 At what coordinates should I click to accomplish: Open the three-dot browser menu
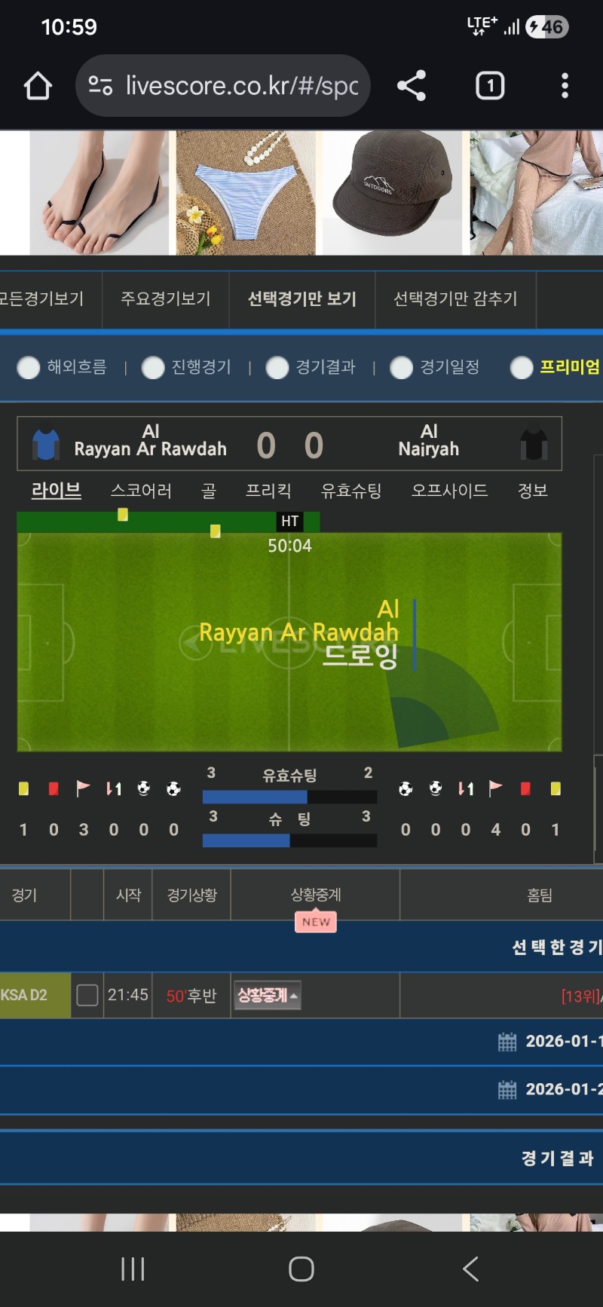click(x=565, y=86)
